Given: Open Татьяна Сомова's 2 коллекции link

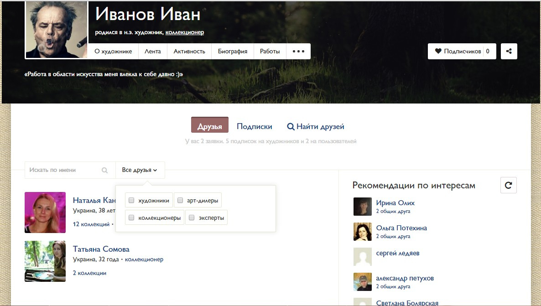Looking at the screenshot, I should 89,273.
